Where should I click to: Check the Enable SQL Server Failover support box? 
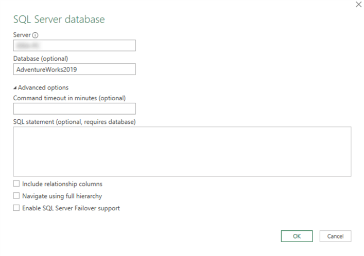(16, 208)
